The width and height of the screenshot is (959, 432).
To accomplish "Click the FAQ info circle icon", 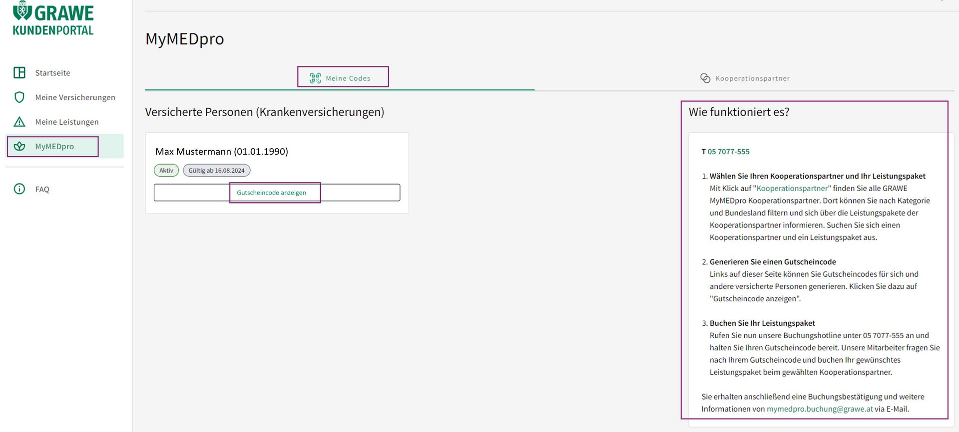I will pyautogui.click(x=19, y=189).
